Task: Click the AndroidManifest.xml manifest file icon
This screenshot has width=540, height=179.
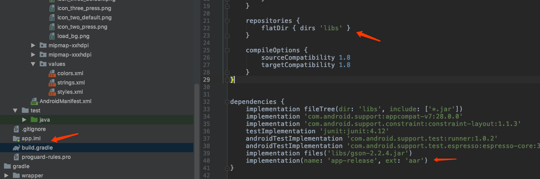Action: click(x=34, y=101)
